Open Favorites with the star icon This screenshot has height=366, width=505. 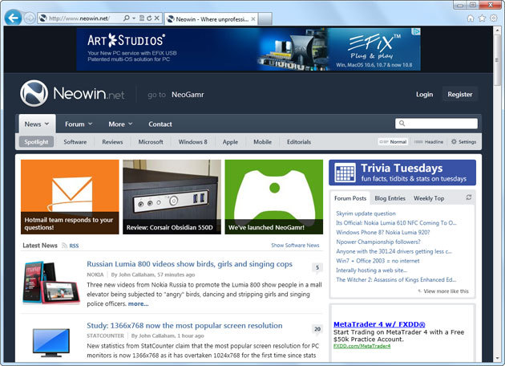(482, 18)
